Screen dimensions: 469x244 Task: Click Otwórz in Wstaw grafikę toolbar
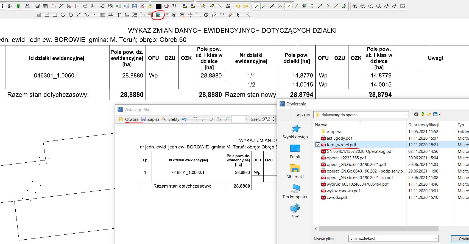coord(129,119)
